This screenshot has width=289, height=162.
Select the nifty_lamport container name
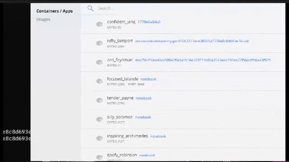[x=120, y=41]
